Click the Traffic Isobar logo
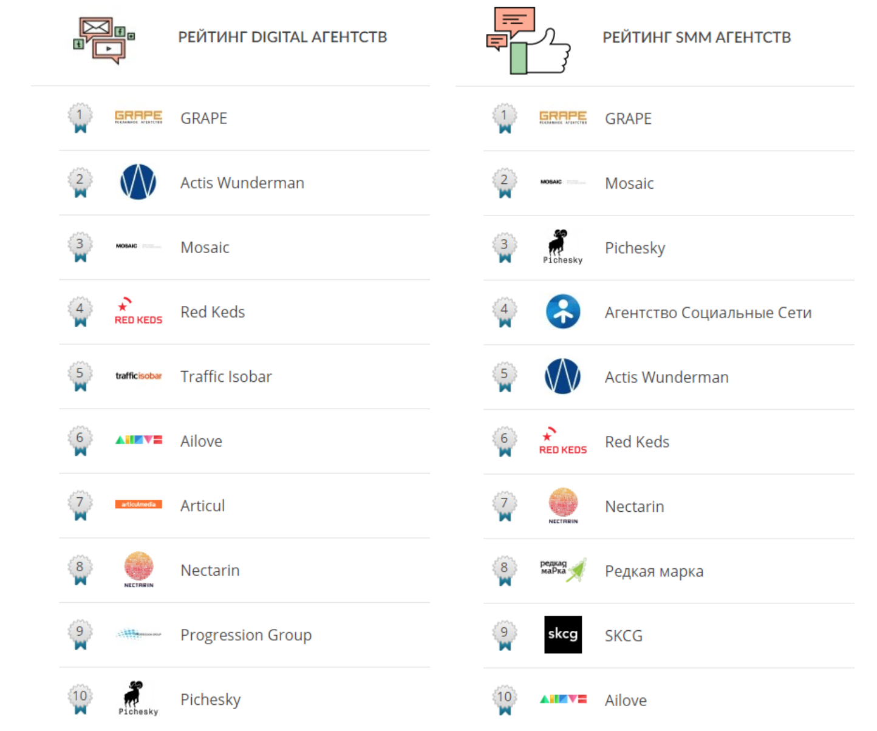 138,376
